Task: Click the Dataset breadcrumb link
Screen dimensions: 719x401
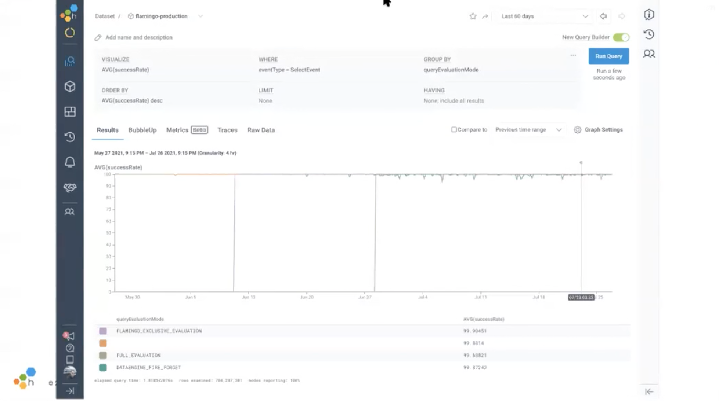Action: (105, 16)
